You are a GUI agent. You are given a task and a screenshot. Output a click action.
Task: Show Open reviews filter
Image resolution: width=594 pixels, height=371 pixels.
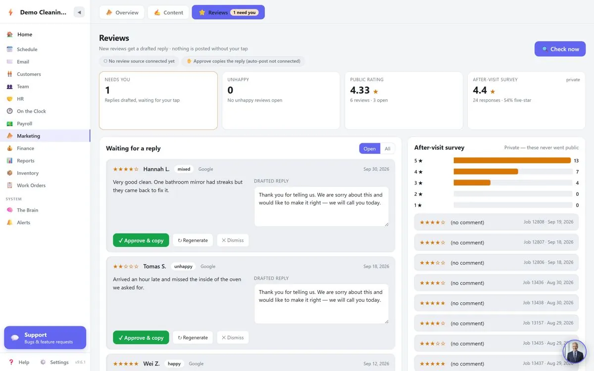pos(370,148)
